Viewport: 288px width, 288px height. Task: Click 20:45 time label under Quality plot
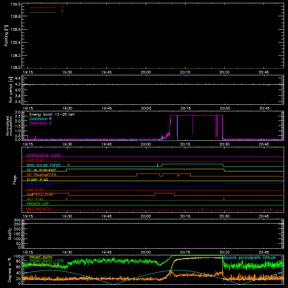click(264, 252)
